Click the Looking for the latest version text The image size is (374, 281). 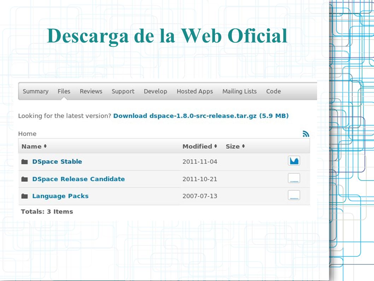[65, 116]
